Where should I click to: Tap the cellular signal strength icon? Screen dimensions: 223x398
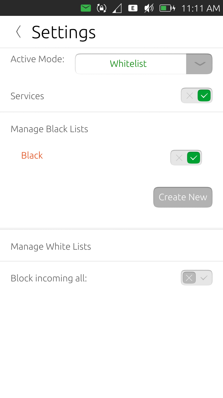pos(117,8)
